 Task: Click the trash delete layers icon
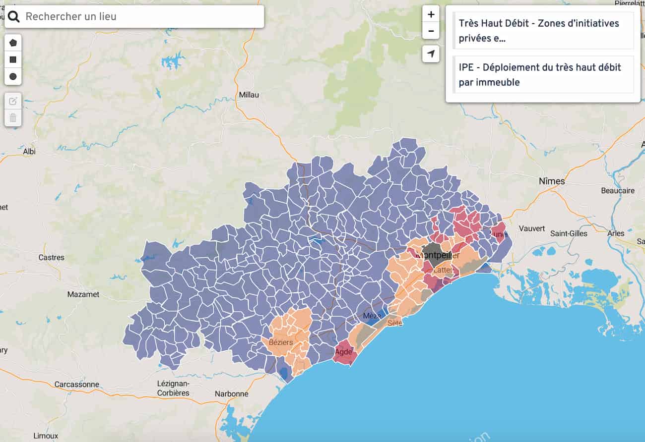pos(13,118)
